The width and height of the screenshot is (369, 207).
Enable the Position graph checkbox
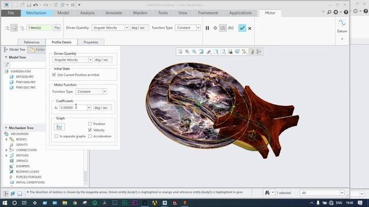(x=90, y=124)
